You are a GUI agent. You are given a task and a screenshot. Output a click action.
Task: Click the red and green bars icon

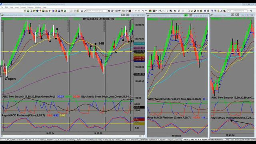pyautogui.click(x=150, y=11)
